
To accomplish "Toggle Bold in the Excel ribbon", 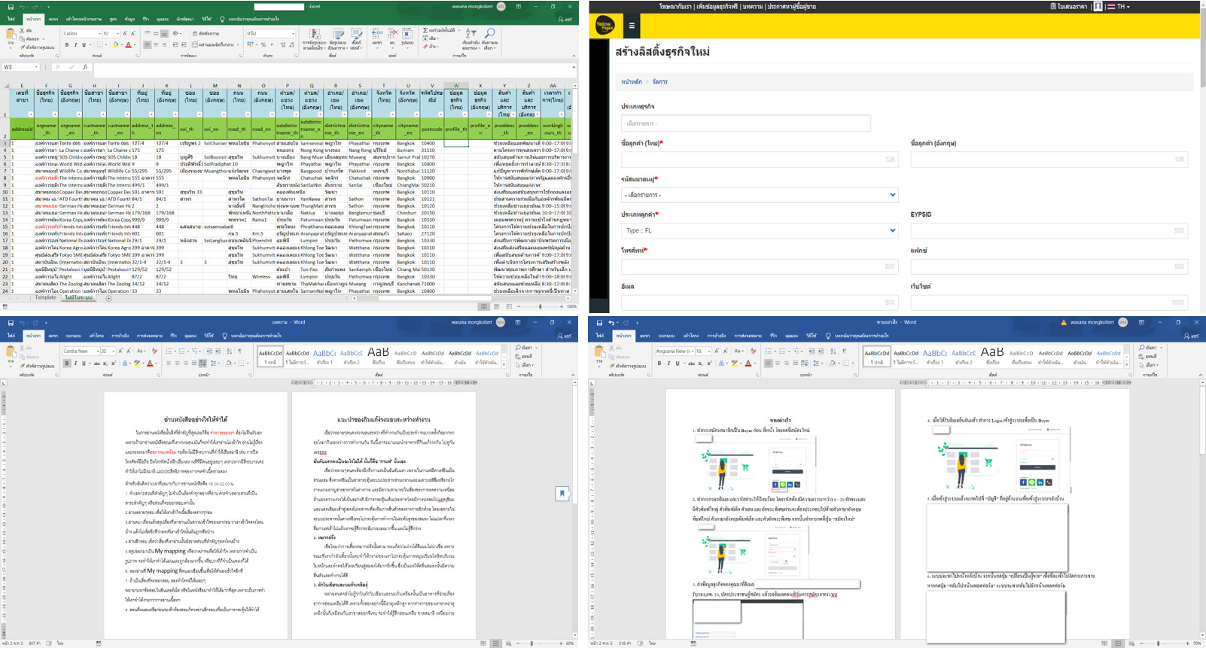I will tap(66, 45).
